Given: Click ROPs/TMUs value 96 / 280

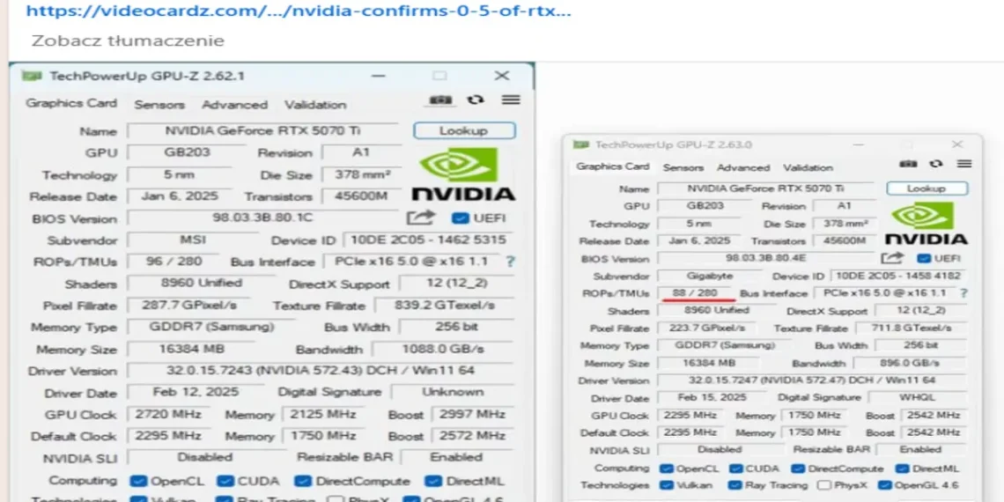Looking at the screenshot, I should click(173, 262).
